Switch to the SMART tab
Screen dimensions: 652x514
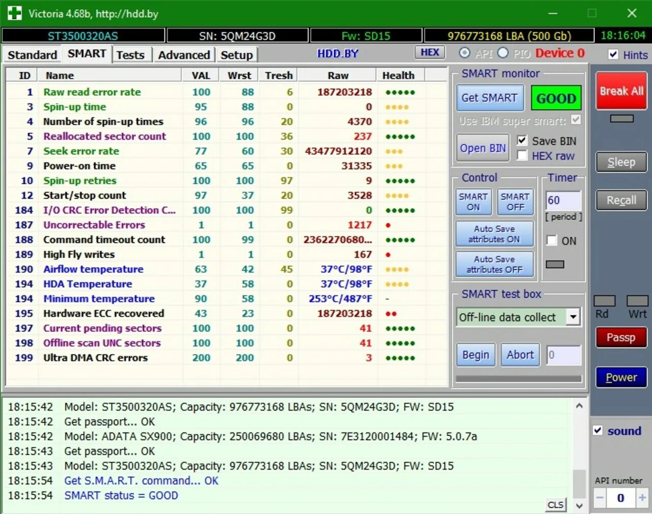click(87, 53)
